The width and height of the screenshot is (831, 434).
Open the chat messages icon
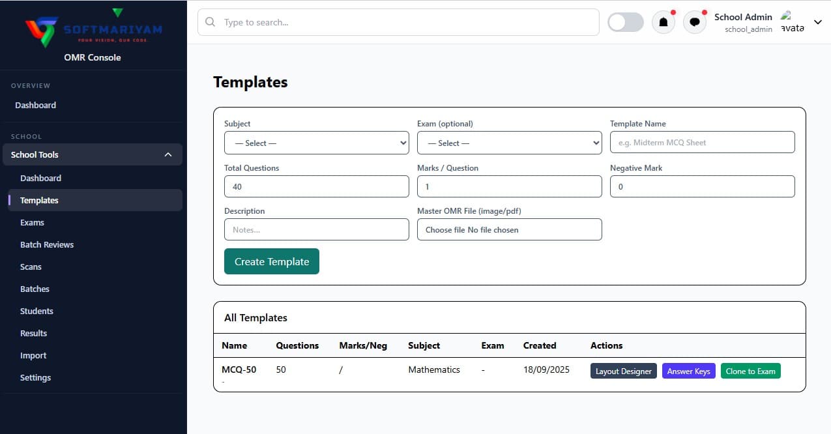[695, 22]
